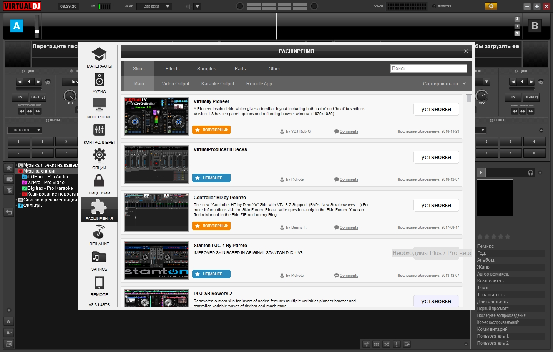Toggle the right deck ВЫХОД loop button
Image resolution: width=553 pixels, height=352 pixels.
click(x=531, y=97)
